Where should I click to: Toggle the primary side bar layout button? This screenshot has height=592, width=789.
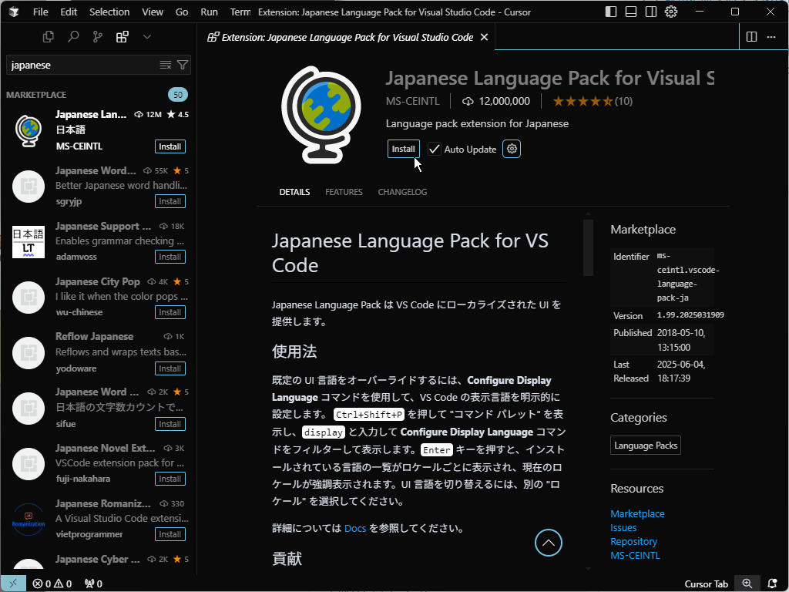click(611, 12)
